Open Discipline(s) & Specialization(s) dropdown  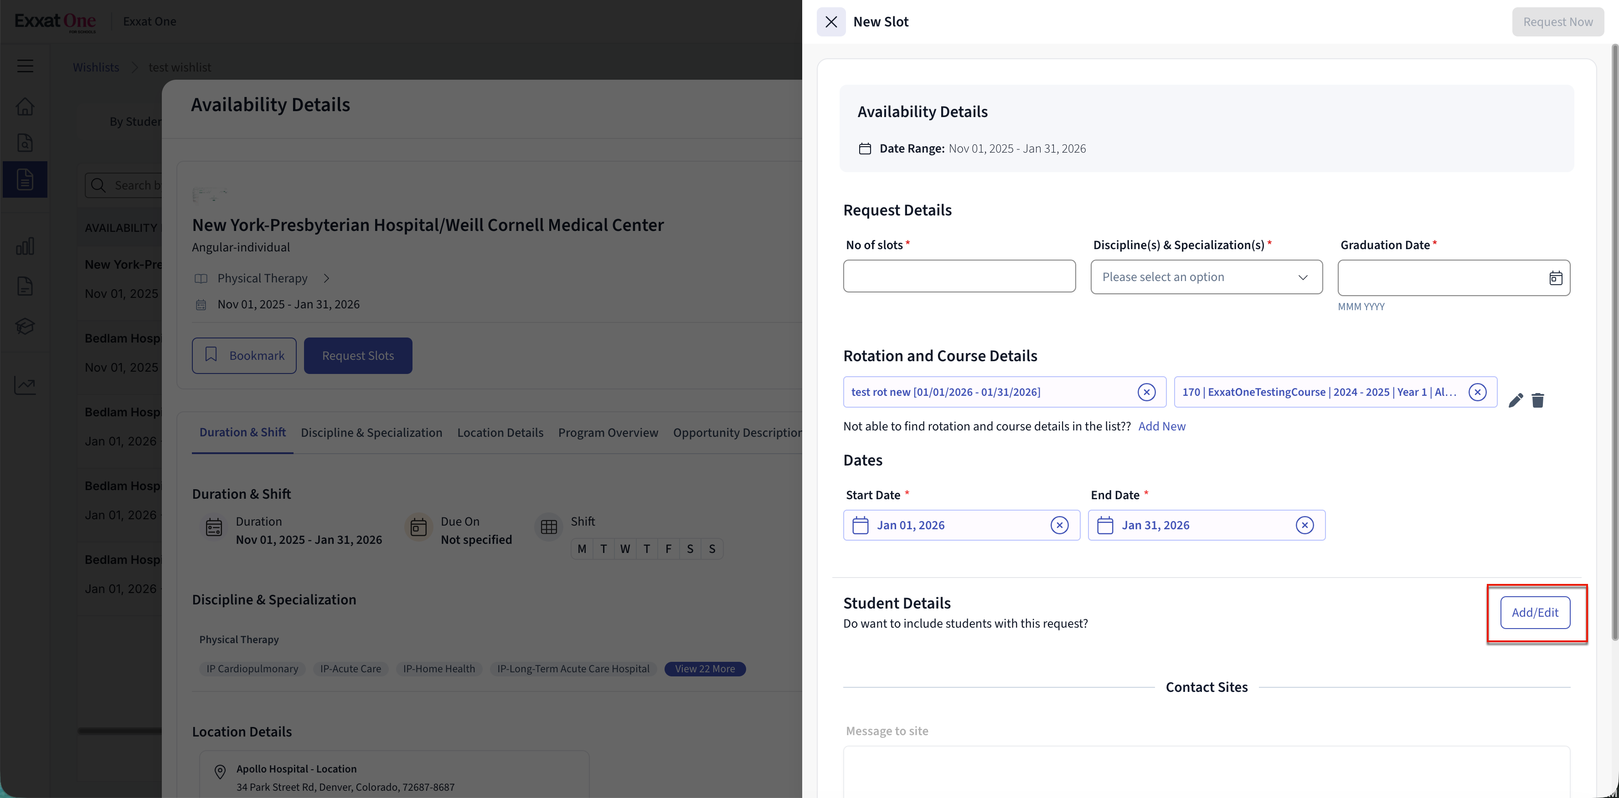click(x=1206, y=277)
